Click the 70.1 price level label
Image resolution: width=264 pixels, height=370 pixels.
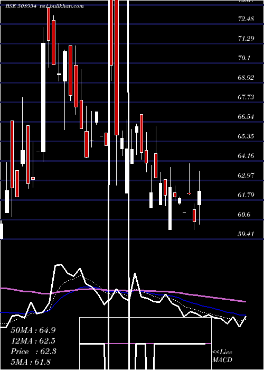tap(244, 58)
